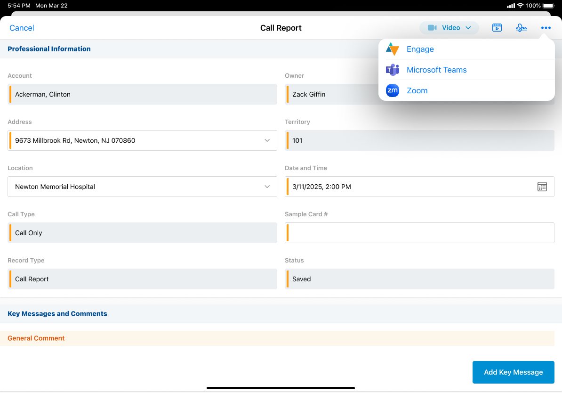
Task: Click the Add Key Message button
Action: 513,372
